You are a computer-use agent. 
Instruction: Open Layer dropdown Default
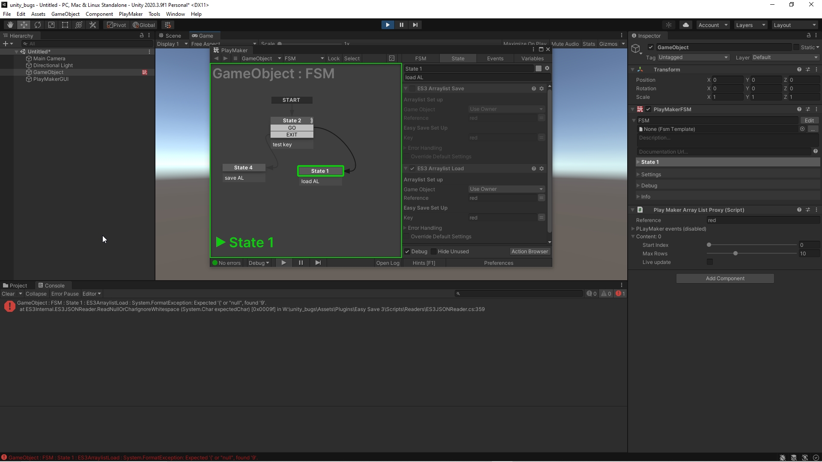[x=785, y=57]
